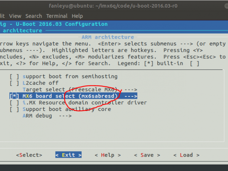Expand the Target select (Freescale MX6) arrow
This screenshot has height=171, width=228.
[130, 89]
